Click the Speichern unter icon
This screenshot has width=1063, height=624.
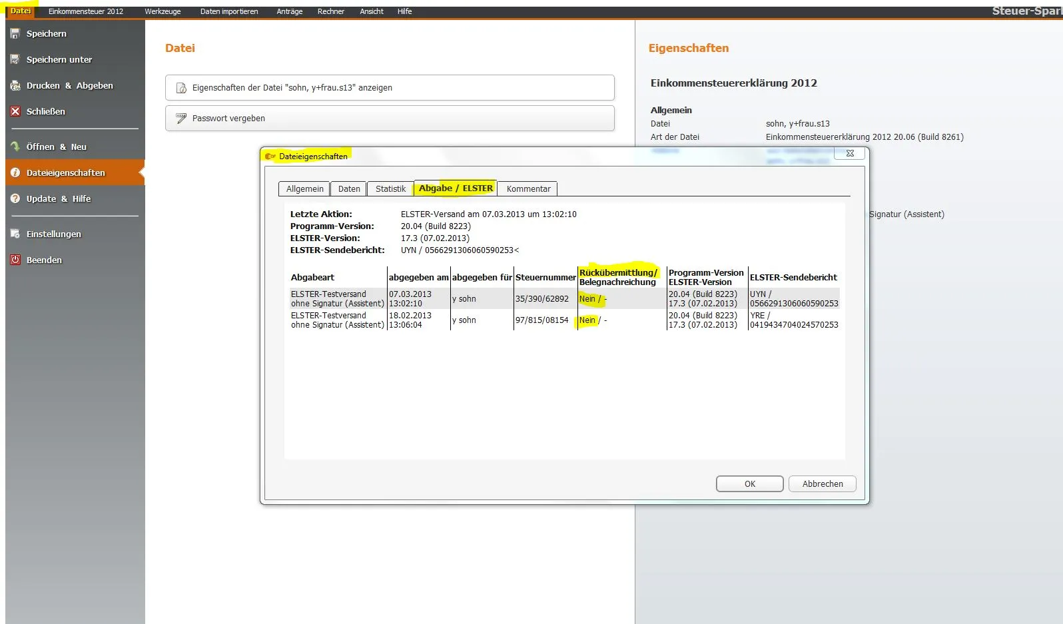[x=15, y=59]
